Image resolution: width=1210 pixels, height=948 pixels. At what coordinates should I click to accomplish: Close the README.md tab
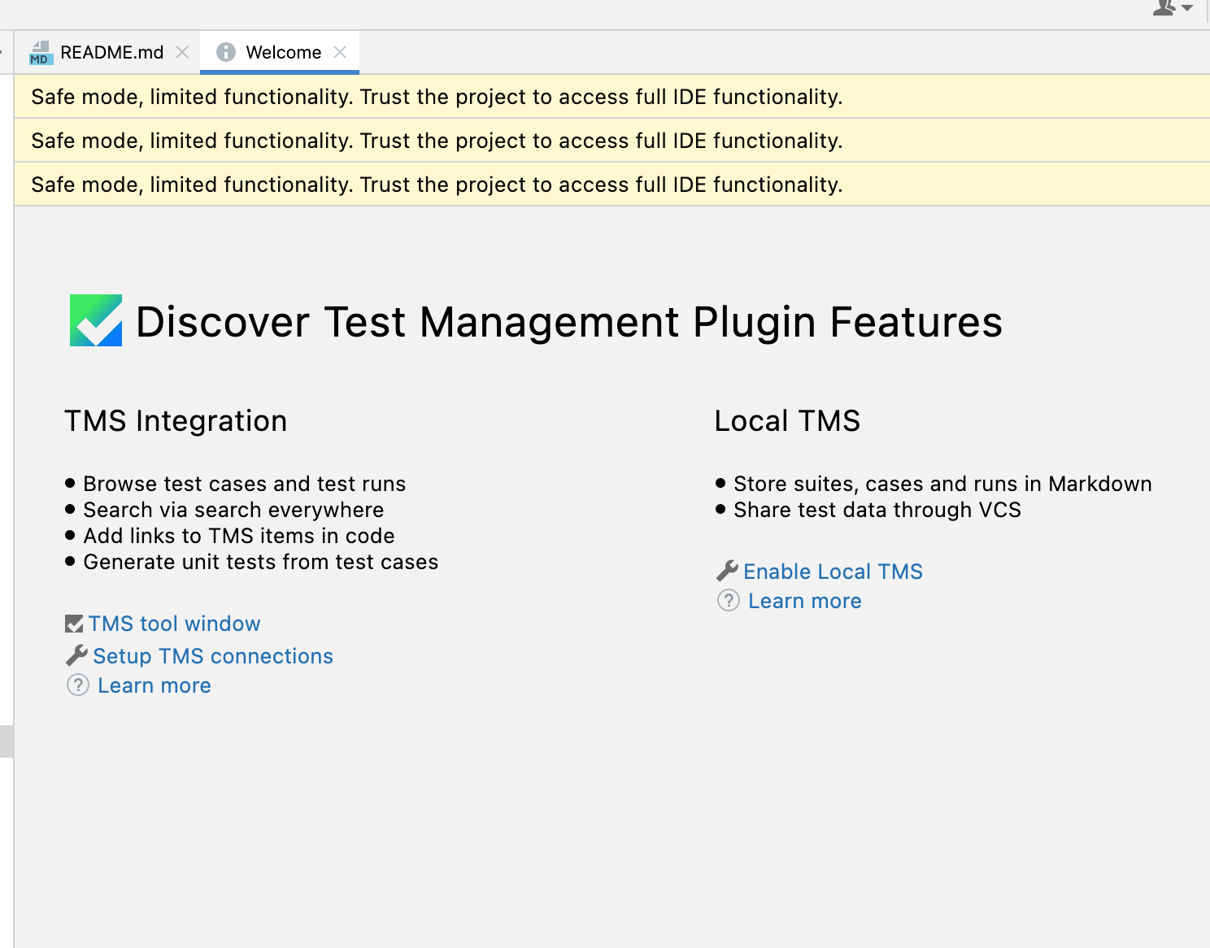click(x=182, y=52)
